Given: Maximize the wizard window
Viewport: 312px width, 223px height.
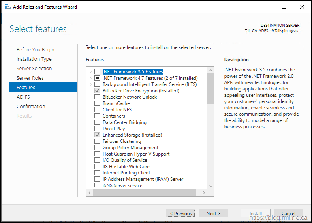Looking at the screenshot, I should point(284,7).
